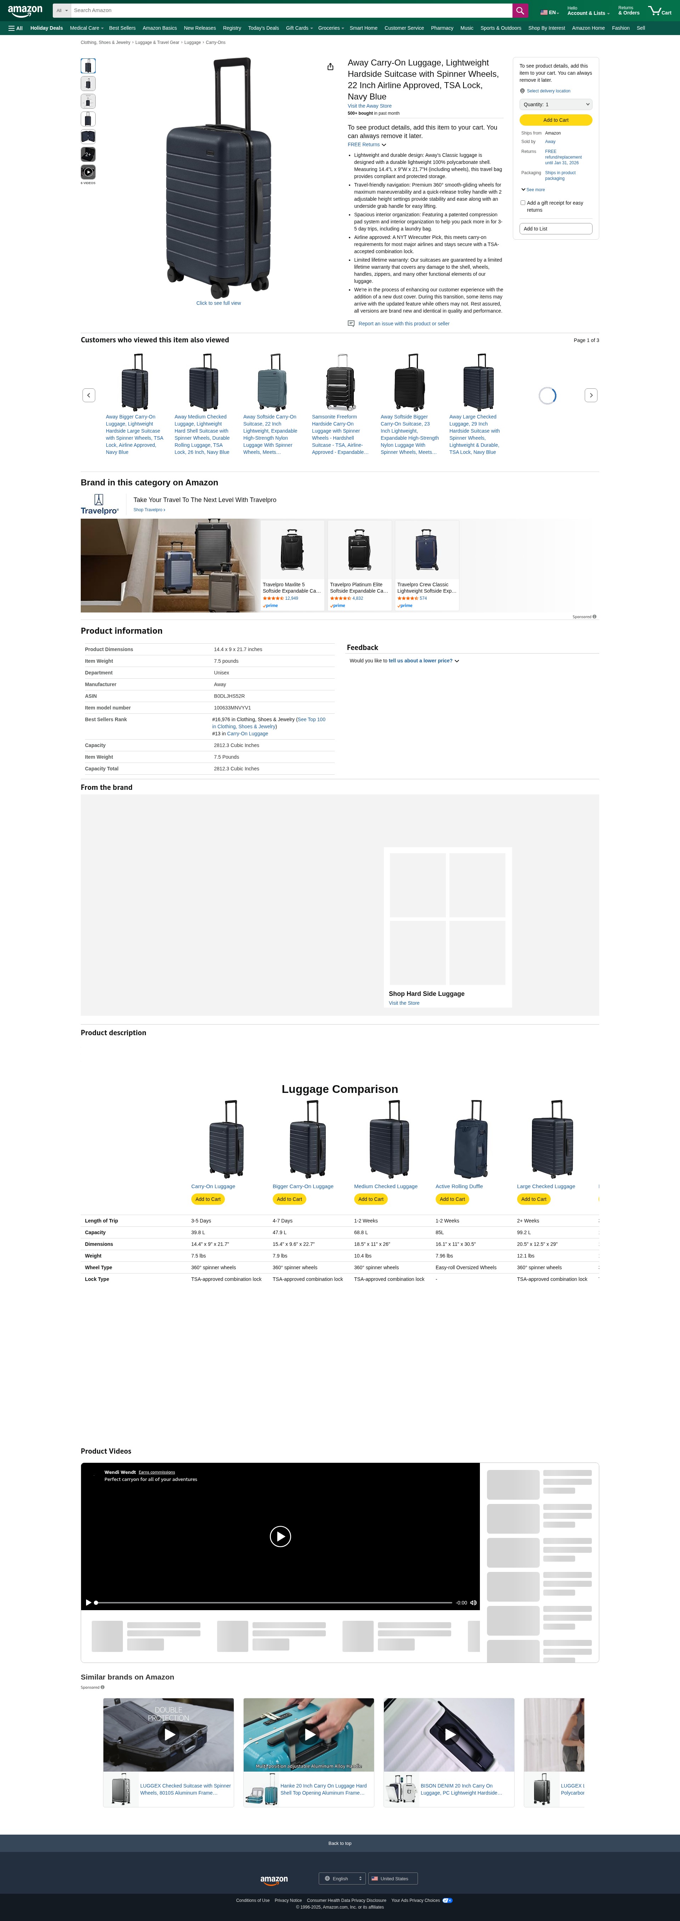The image size is (680, 1921).
Task: Open the All hamburger menu
Action: [15, 28]
